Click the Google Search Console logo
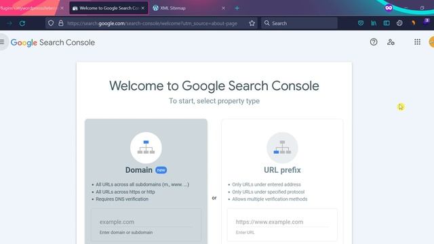The height and width of the screenshot is (244, 434). tap(53, 43)
